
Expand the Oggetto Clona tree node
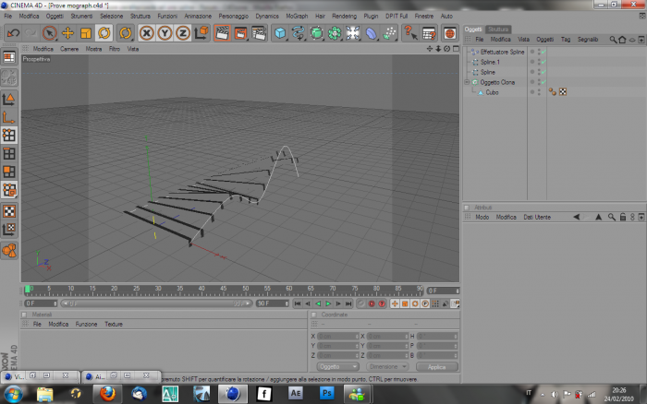pos(467,82)
